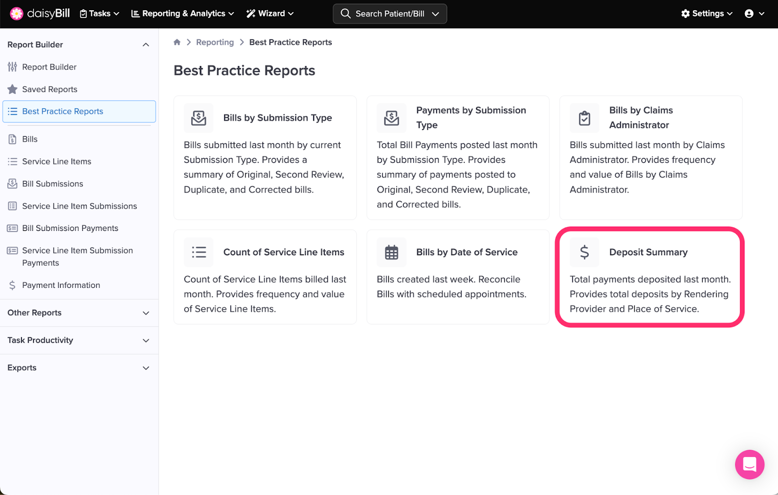
Task: Open the user account profile menu
Action: pos(754,14)
